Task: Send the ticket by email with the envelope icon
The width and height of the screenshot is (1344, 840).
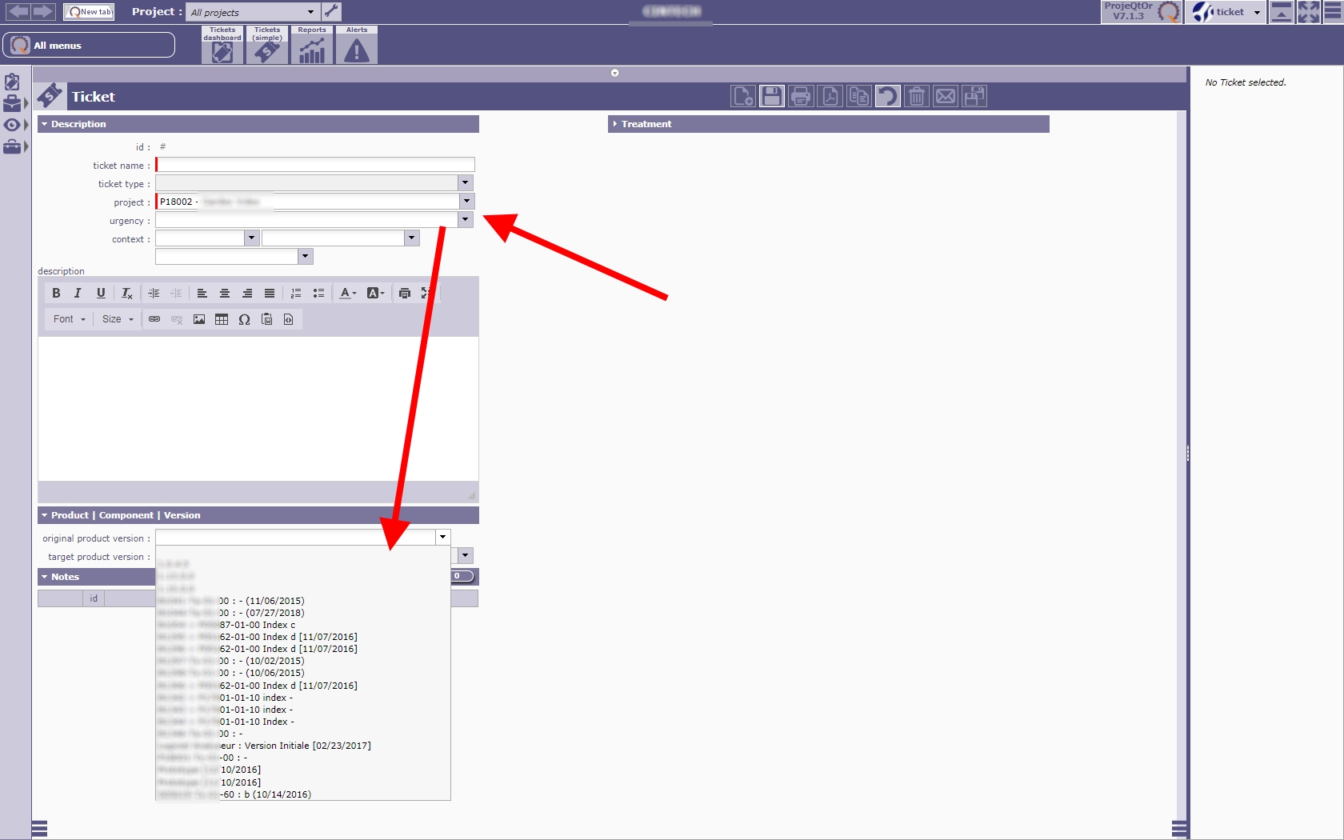Action: pyautogui.click(x=946, y=97)
